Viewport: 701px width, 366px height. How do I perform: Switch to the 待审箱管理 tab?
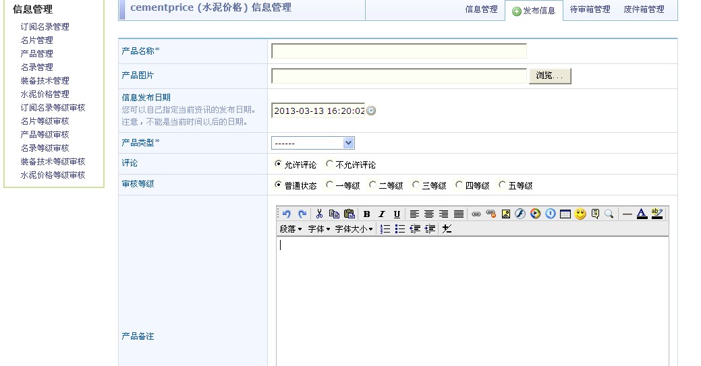590,9
